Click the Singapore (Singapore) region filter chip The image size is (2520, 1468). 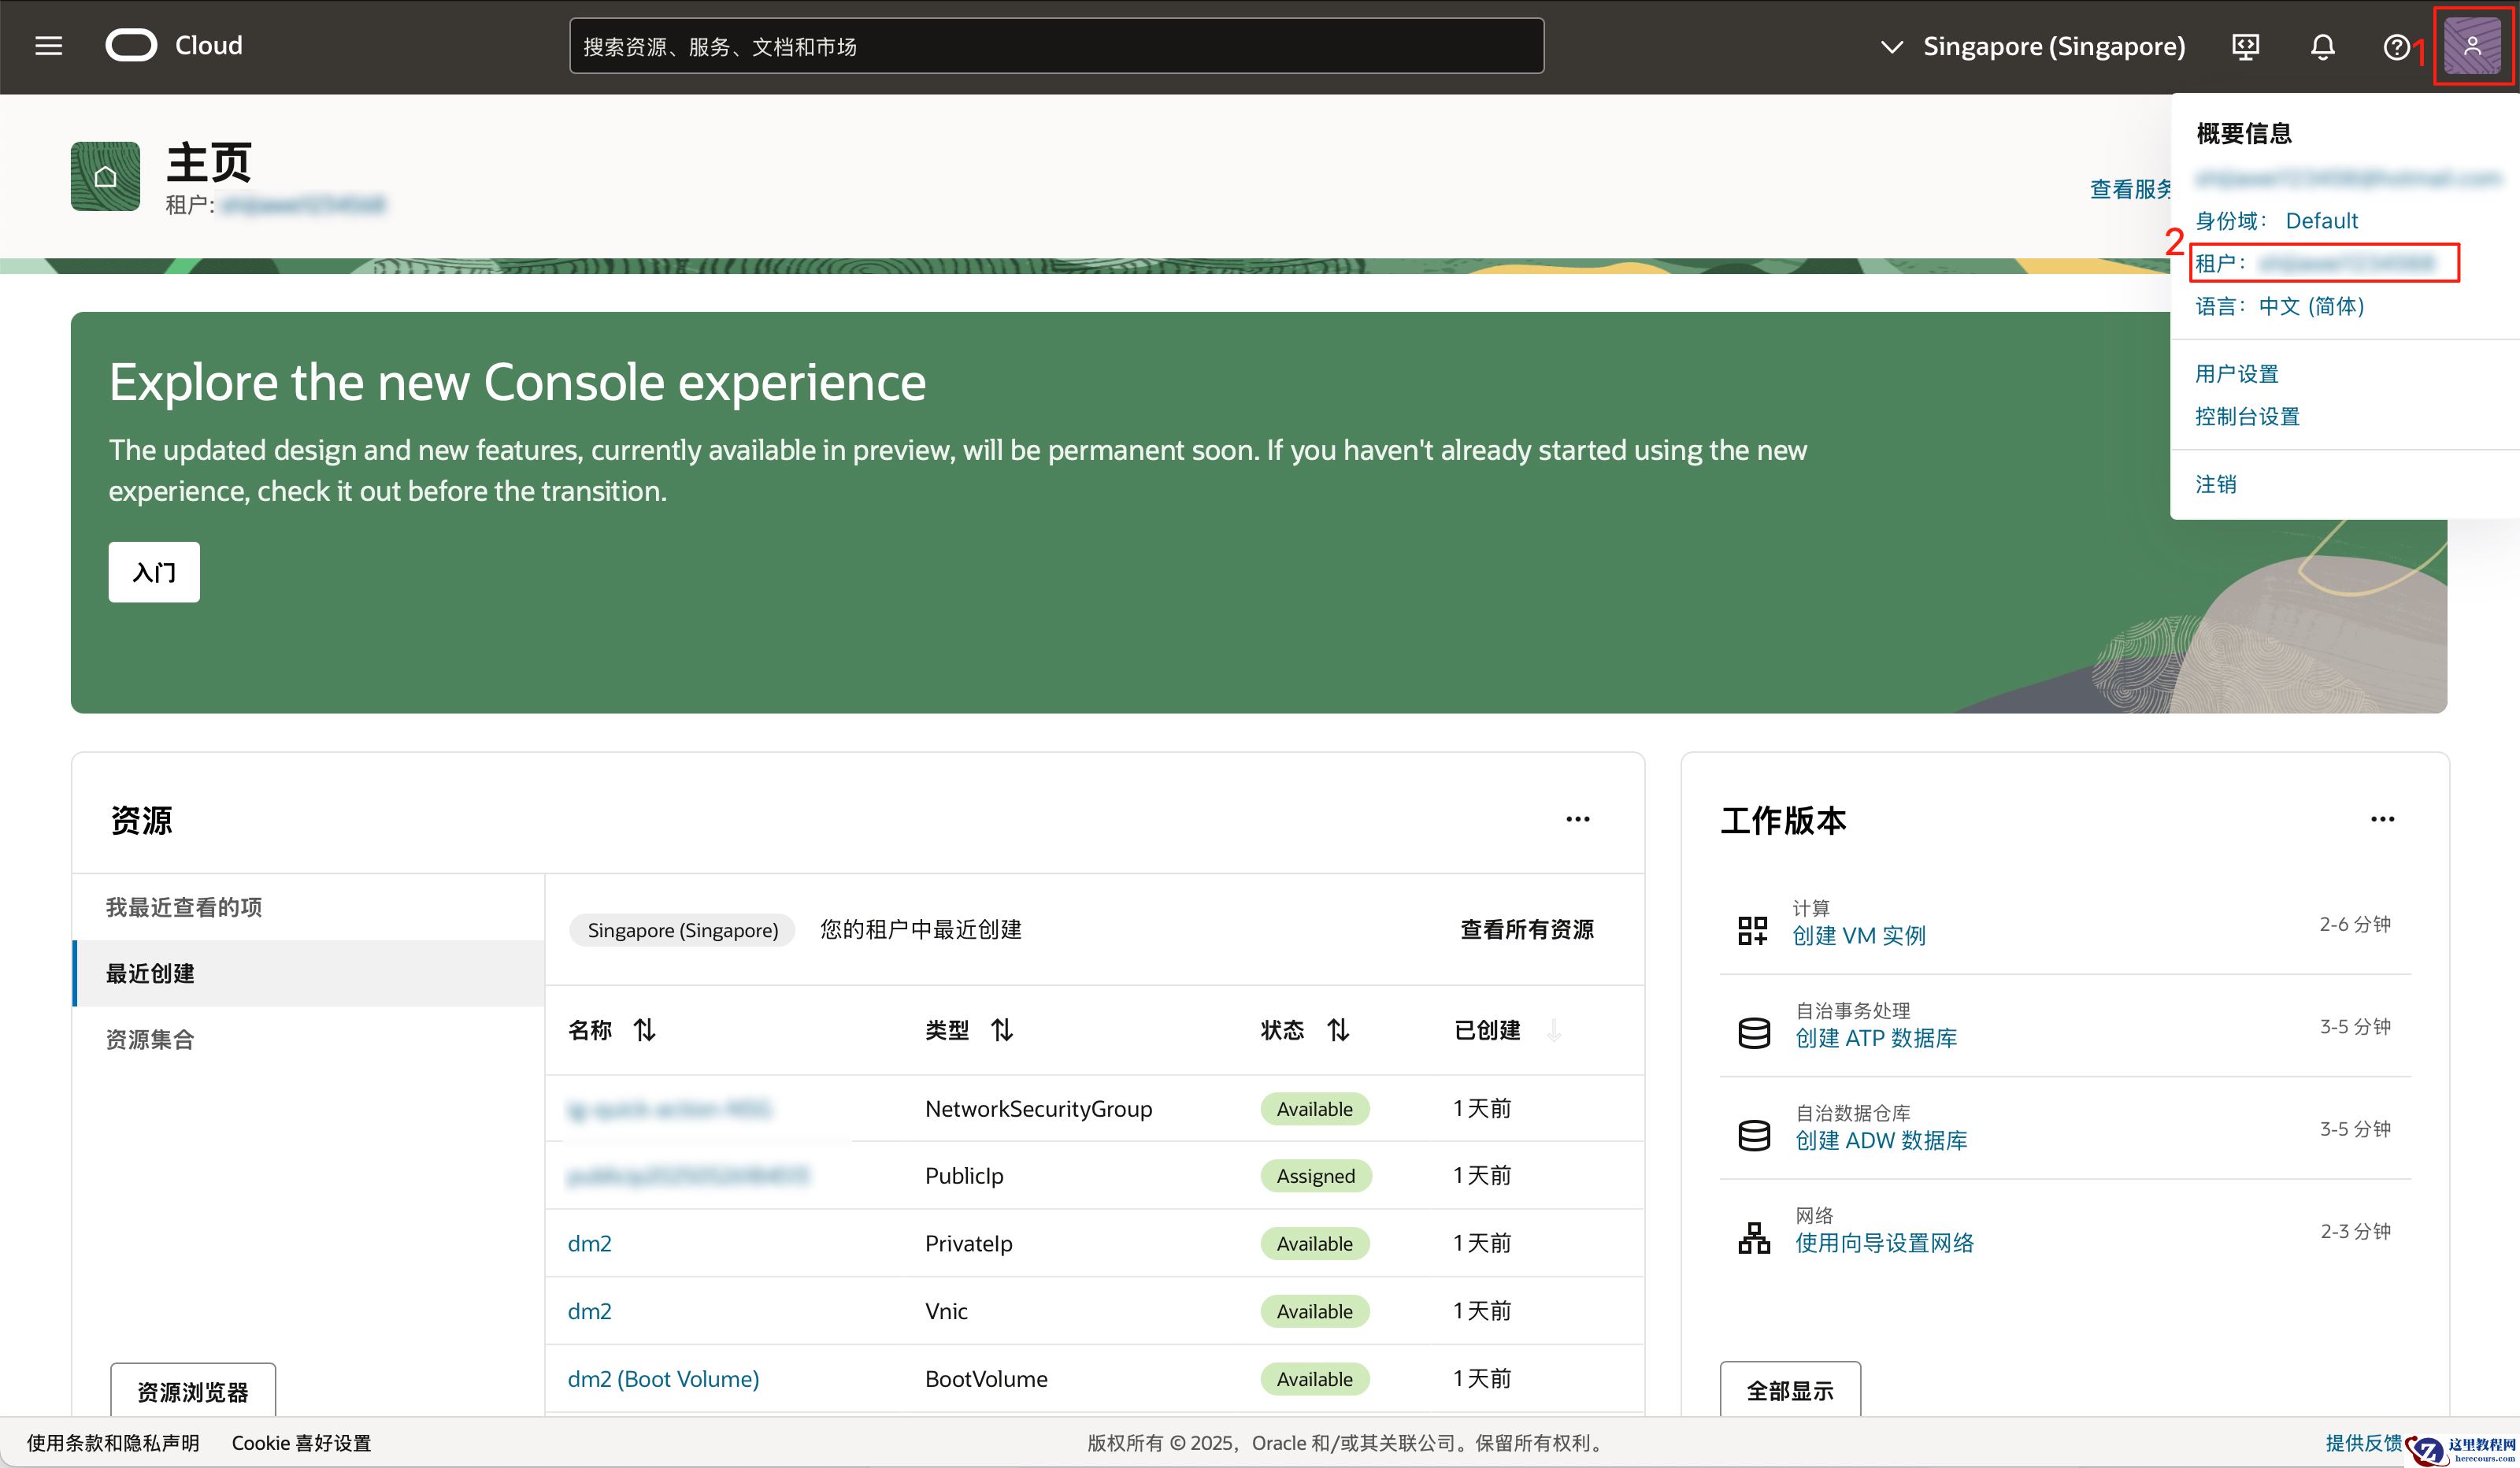pos(682,930)
